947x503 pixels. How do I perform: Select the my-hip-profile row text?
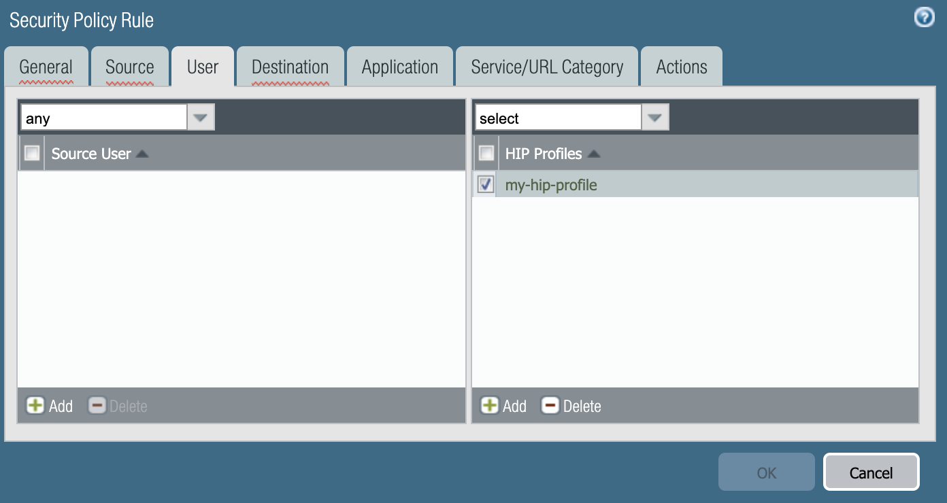[551, 185]
